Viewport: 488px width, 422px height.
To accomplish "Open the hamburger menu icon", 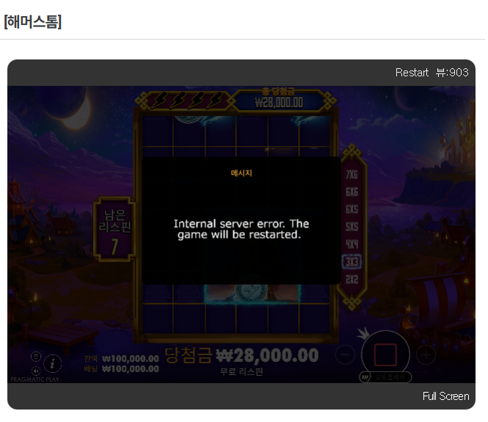I will 36,356.
